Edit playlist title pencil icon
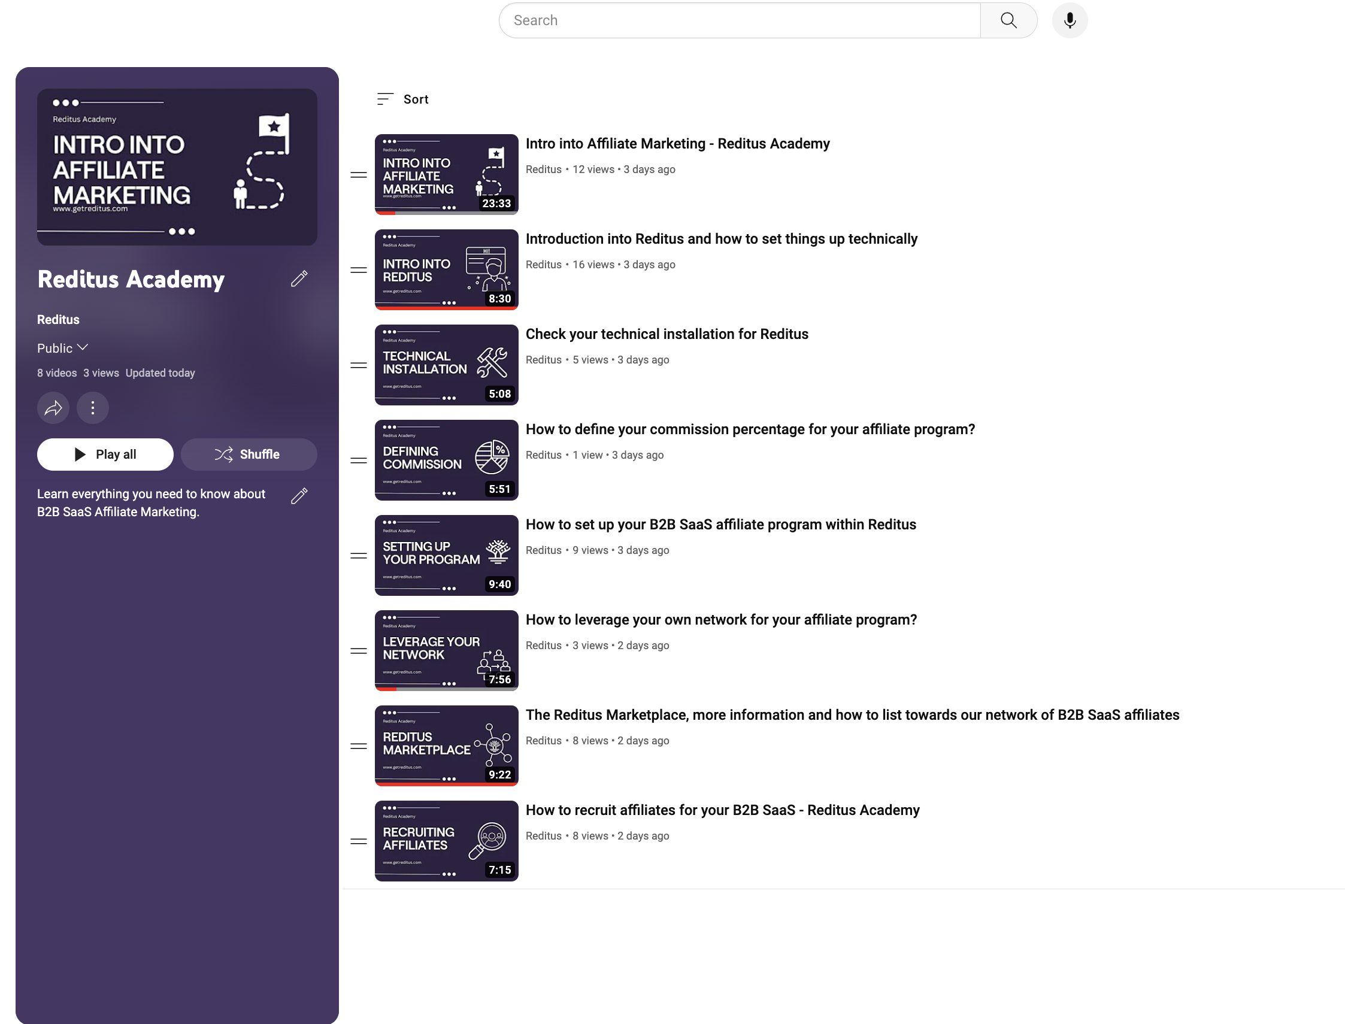The height and width of the screenshot is (1024, 1345). click(x=299, y=278)
